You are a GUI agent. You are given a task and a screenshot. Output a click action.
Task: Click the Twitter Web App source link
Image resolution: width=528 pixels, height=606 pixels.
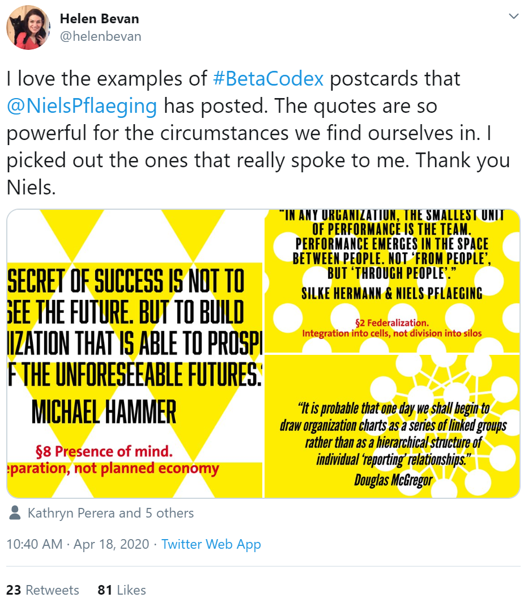[x=211, y=544]
